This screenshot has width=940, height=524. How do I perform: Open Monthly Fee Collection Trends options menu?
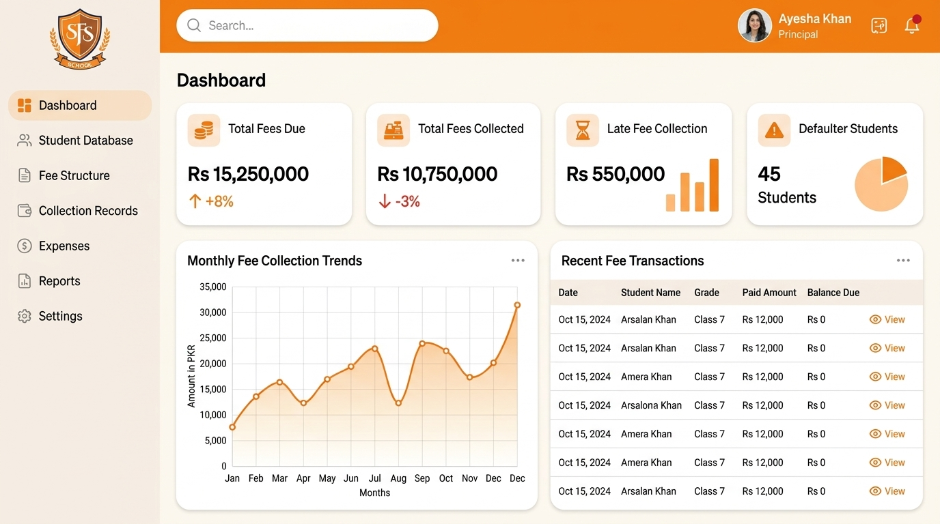(x=518, y=261)
